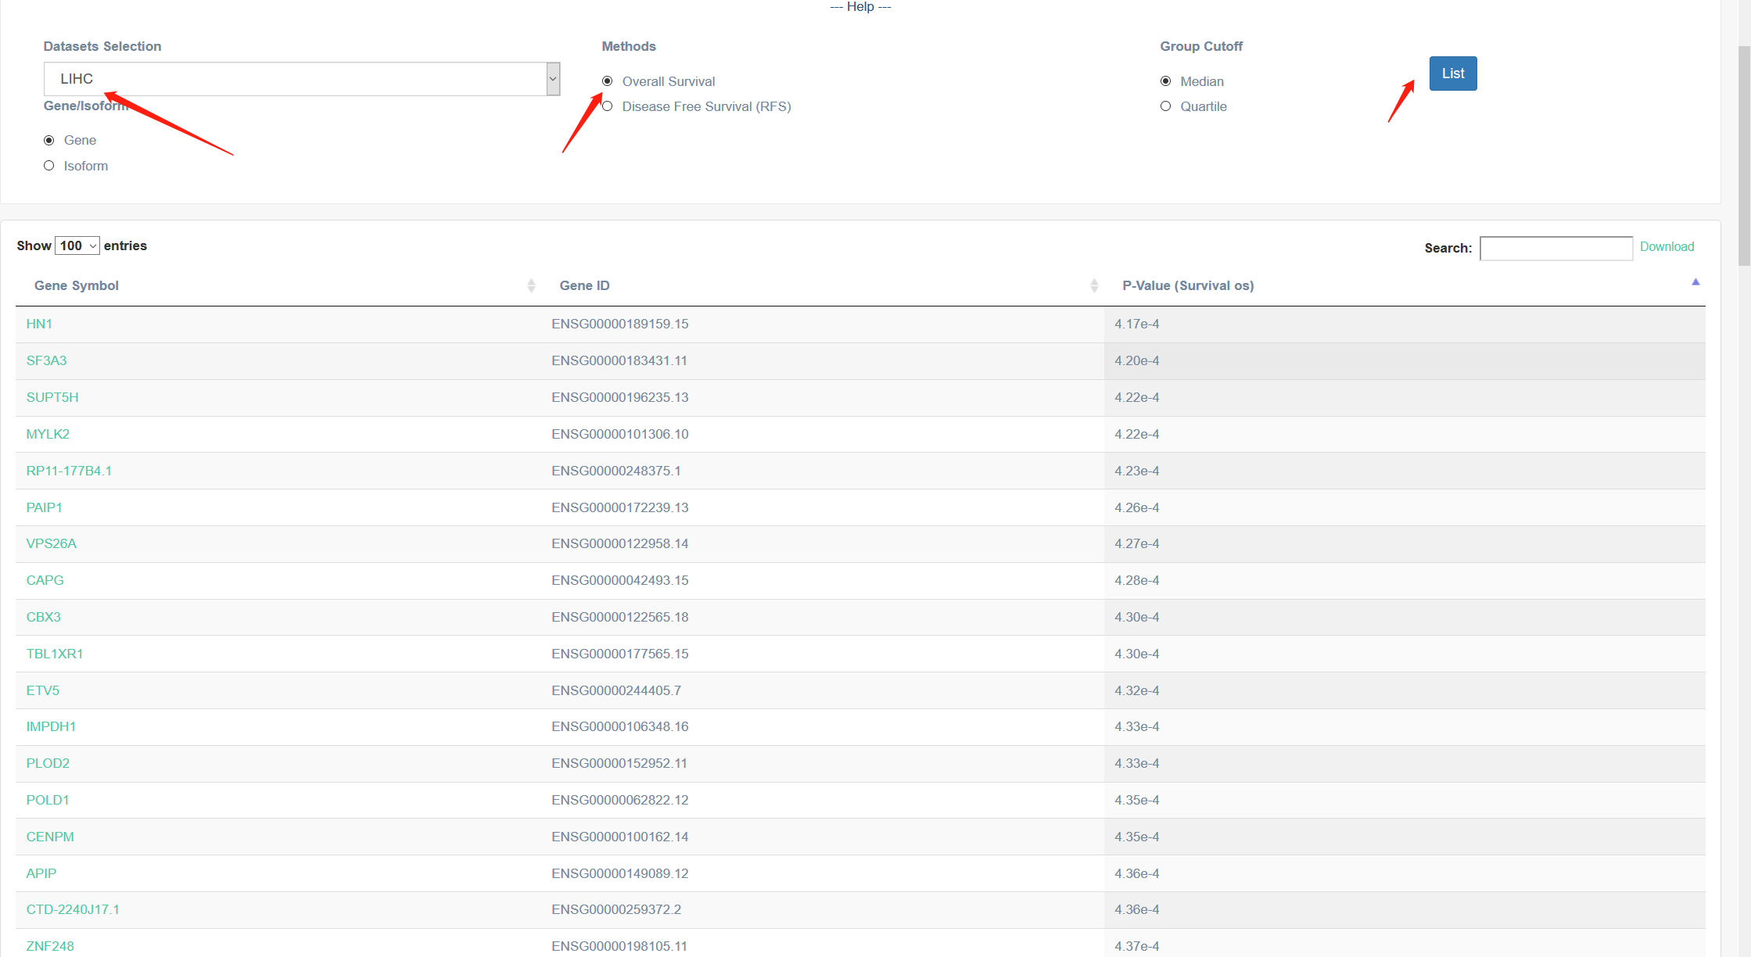The image size is (1751, 957).
Task: Open the SUPT5H gene link
Action: click(x=52, y=397)
